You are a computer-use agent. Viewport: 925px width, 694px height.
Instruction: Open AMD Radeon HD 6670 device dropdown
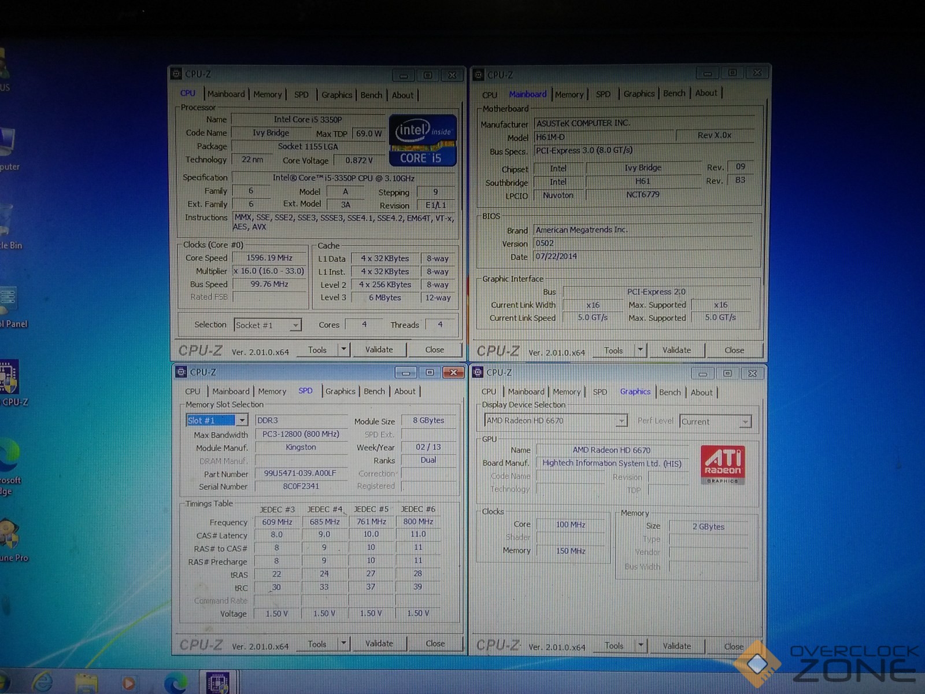click(x=621, y=420)
